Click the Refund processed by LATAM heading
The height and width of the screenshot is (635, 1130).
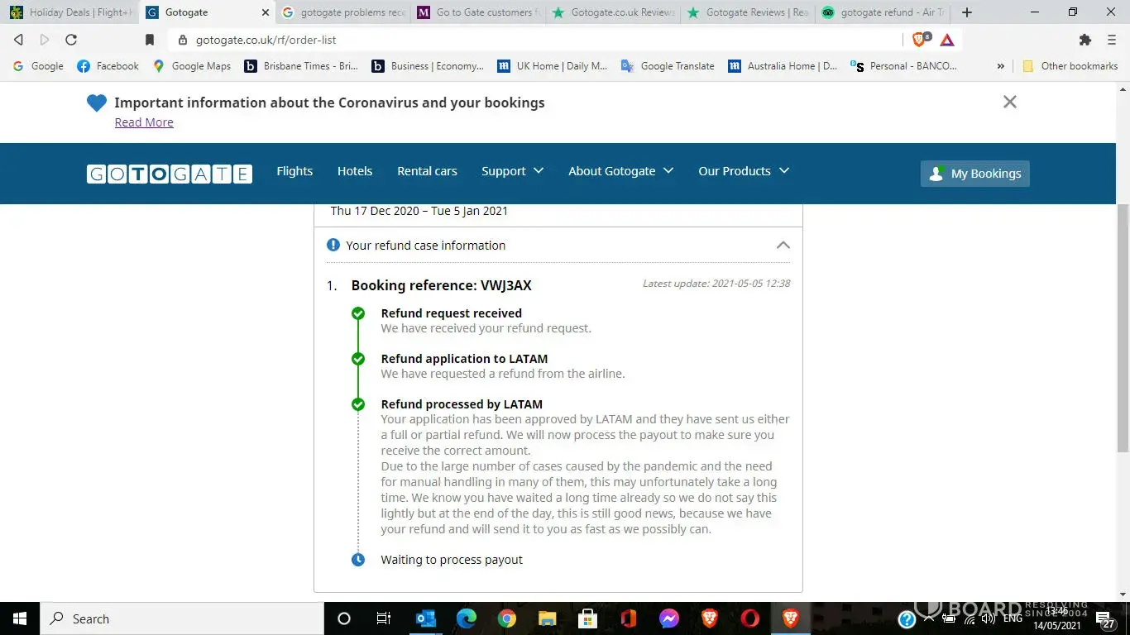(462, 404)
